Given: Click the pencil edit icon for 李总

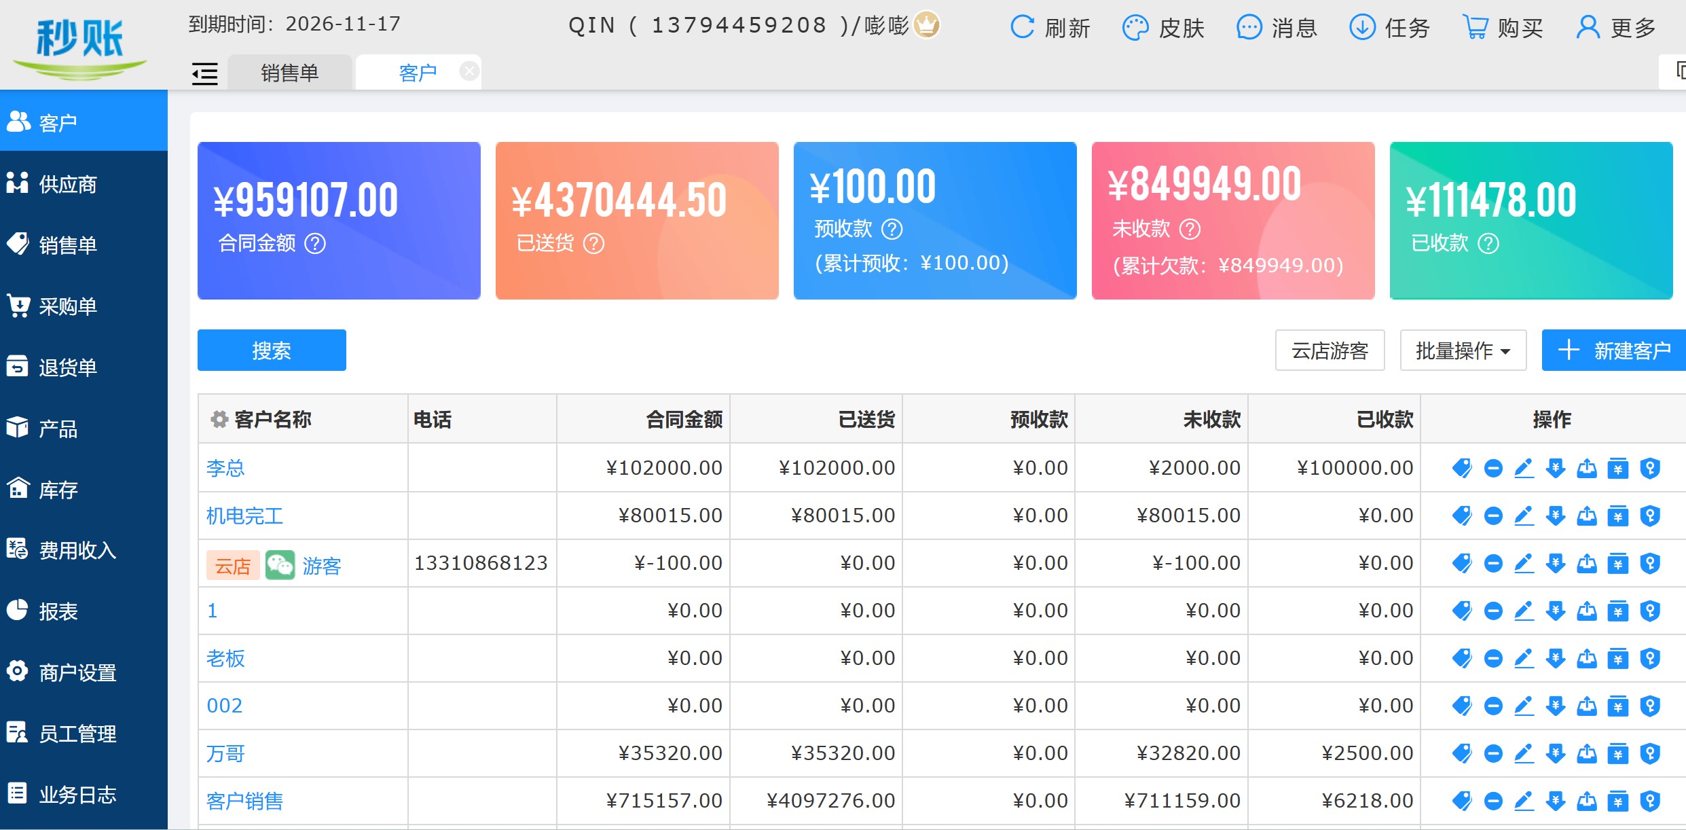Looking at the screenshot, I should (1524, 468).
